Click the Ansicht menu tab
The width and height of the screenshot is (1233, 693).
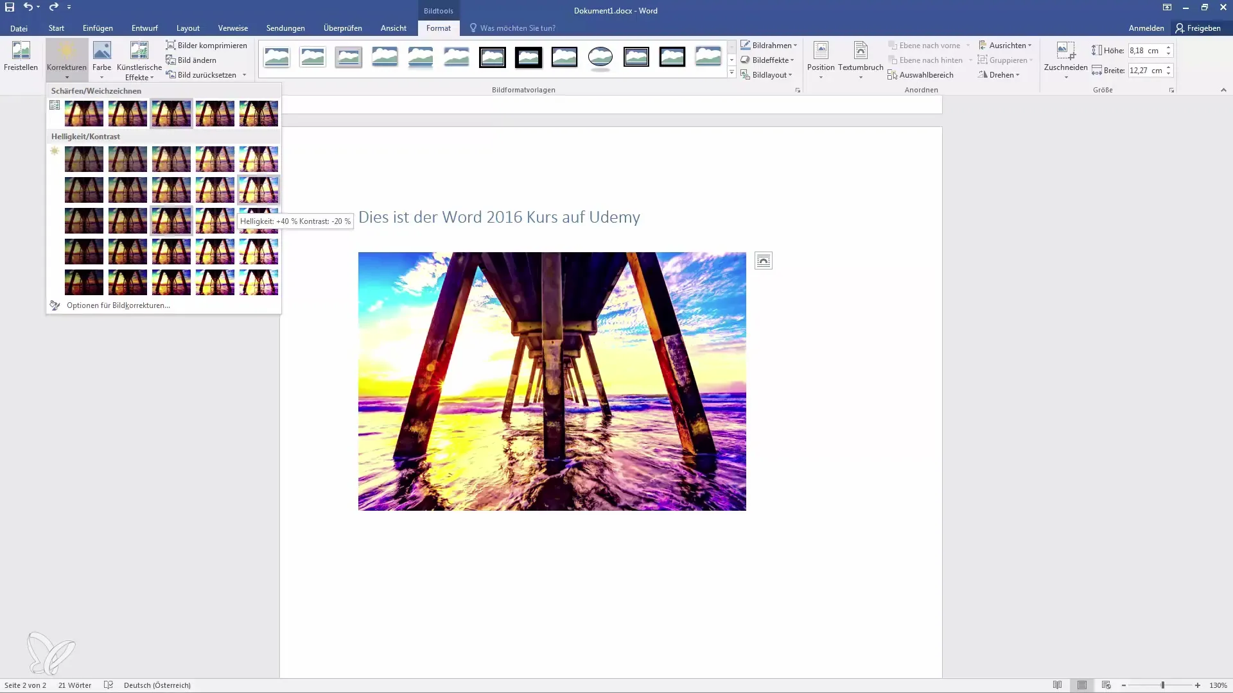coord(393,28)
